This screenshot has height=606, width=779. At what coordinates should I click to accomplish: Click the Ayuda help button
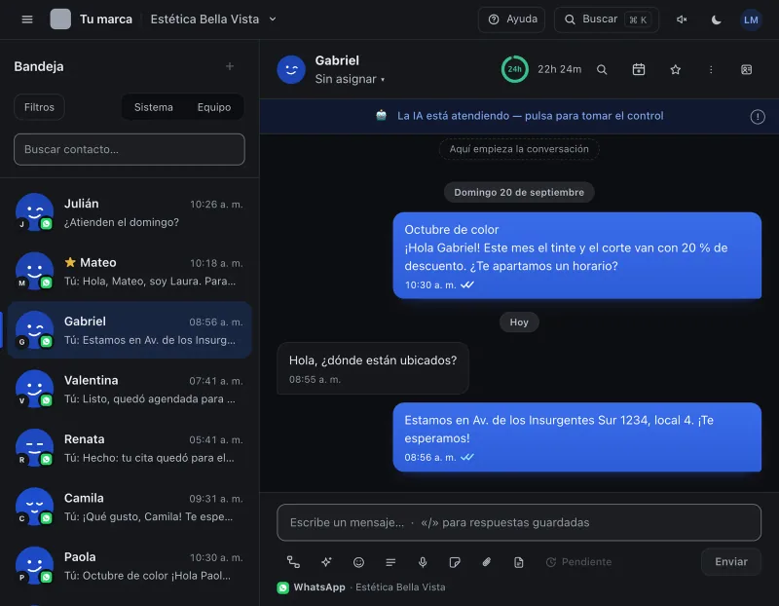[512, 19]
